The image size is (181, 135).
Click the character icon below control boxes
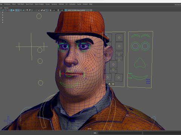[x=109, y=84]
